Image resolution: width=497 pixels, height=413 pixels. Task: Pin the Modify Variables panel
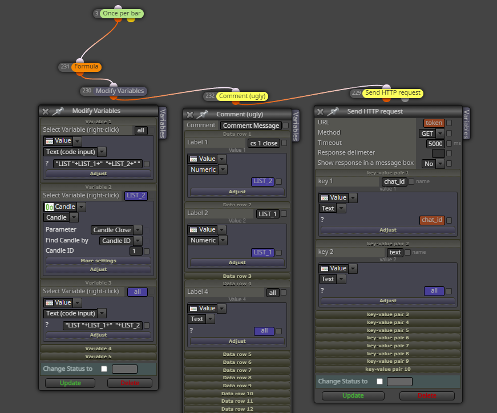point(58,111)
